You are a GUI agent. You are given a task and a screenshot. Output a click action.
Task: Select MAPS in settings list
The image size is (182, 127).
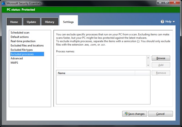tap(14, 62)
